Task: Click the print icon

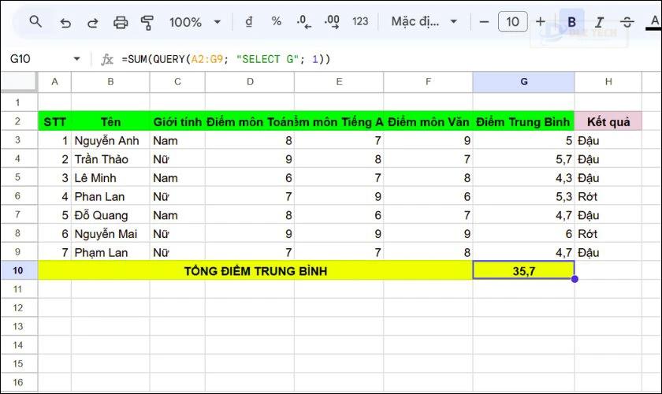Action: tap(121, 22)
